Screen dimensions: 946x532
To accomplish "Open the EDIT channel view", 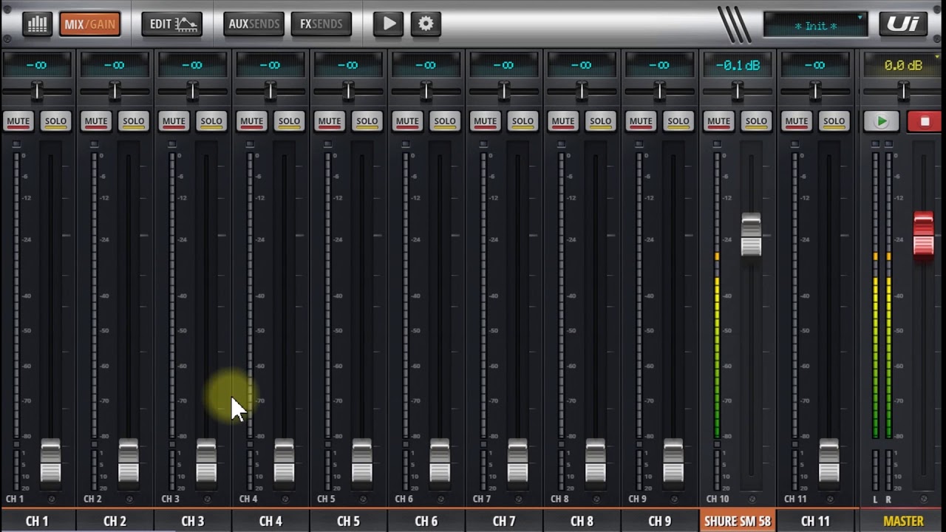I will [172, 24].
